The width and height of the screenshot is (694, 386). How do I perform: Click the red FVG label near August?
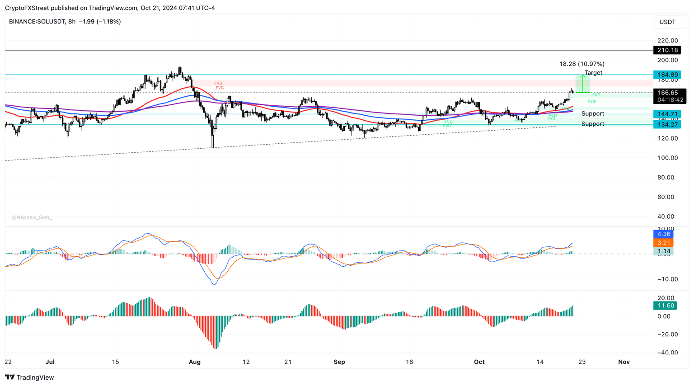tap(218, 84)
